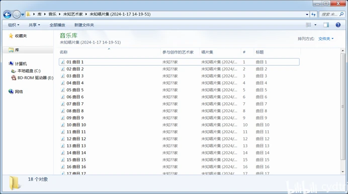This screenshot has height=194, width=348.
Task: Click music file icon of 16 曲目 16
Action: pos(63,167)
